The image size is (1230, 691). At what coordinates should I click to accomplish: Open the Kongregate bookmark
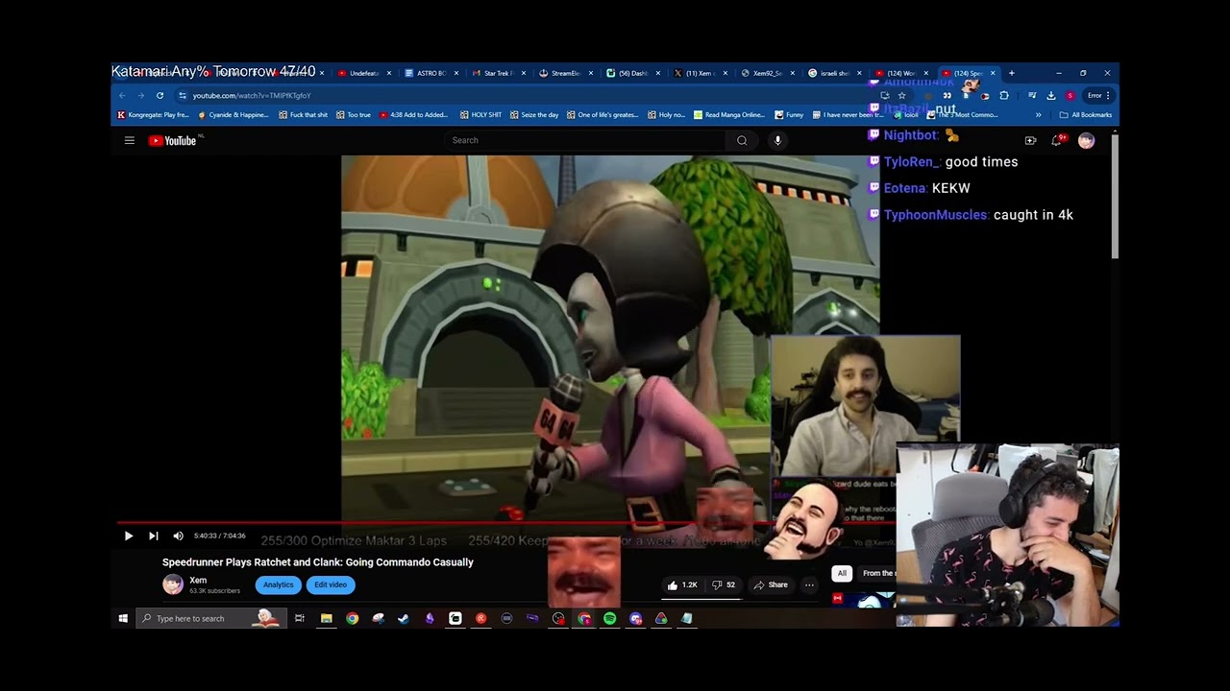pyautogui.click(x=153, y=114)
